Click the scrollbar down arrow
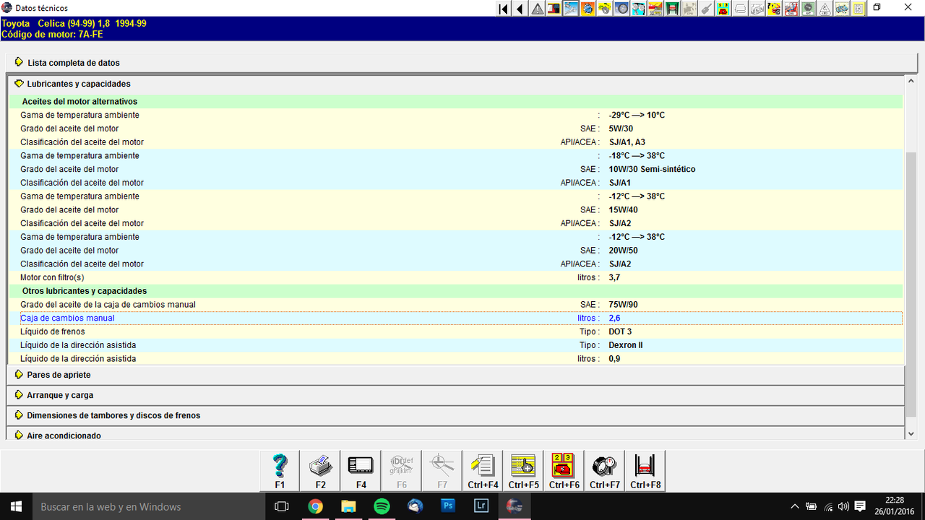 click(911, 433)
